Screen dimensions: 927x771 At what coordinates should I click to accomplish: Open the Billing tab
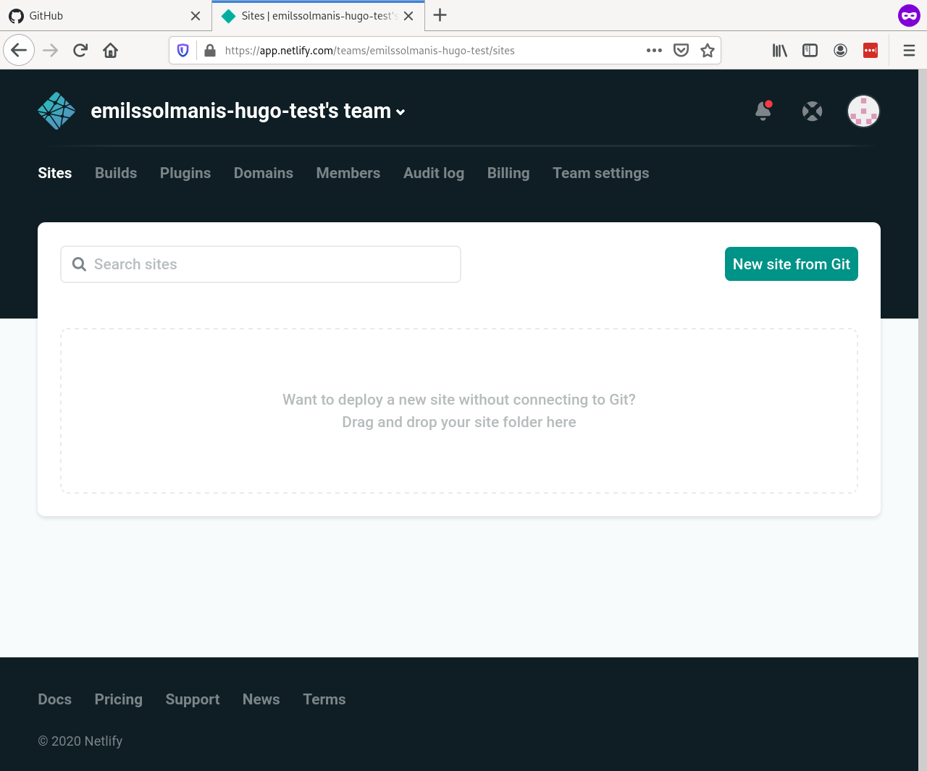(508, 173)
